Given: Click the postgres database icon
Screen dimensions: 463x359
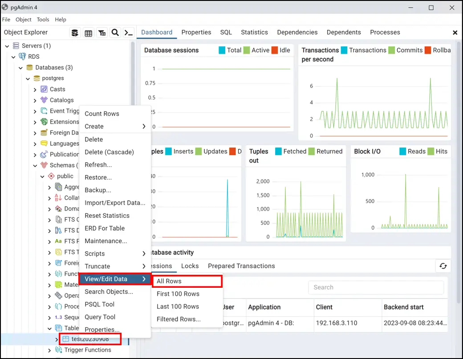Looking at the screenshot, I should (x=37, y=78).
